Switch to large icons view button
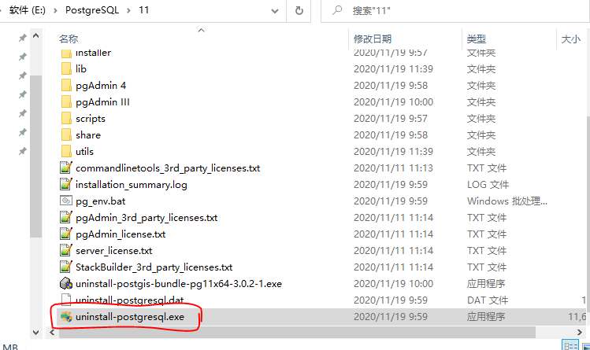The width and height of the screenshot is (590, 350). coord(584,345)
